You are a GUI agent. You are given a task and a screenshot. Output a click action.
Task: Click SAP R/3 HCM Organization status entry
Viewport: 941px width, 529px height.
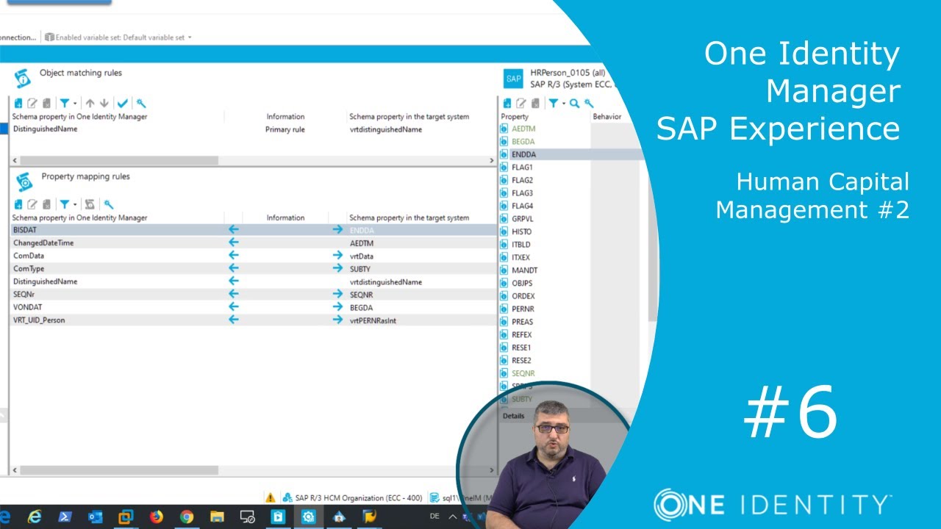point(353,497)
